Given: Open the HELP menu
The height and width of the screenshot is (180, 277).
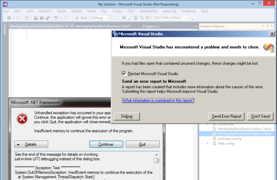Looking at the screenshot, I should point(205,11).
